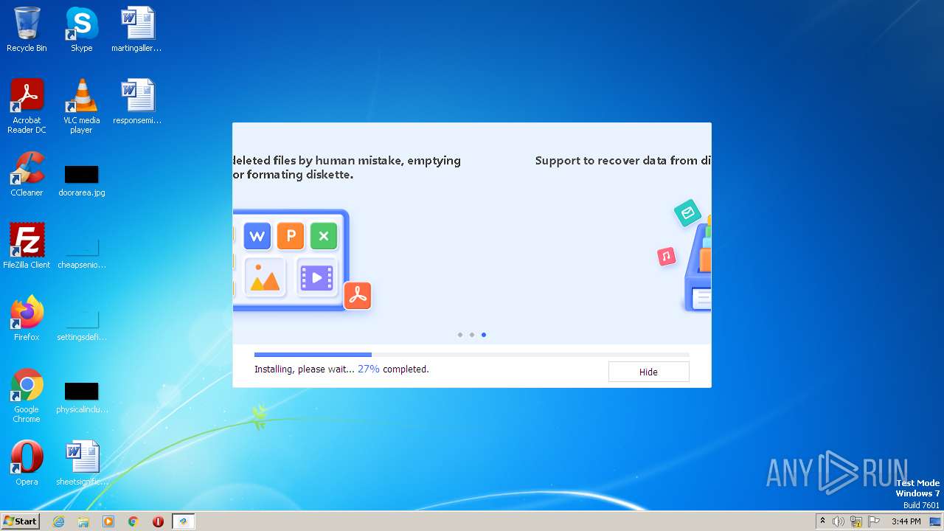This screenshot has height=531, width=944.
Task: Switch to installer taskbar button
Action: [x=183, y=521]
